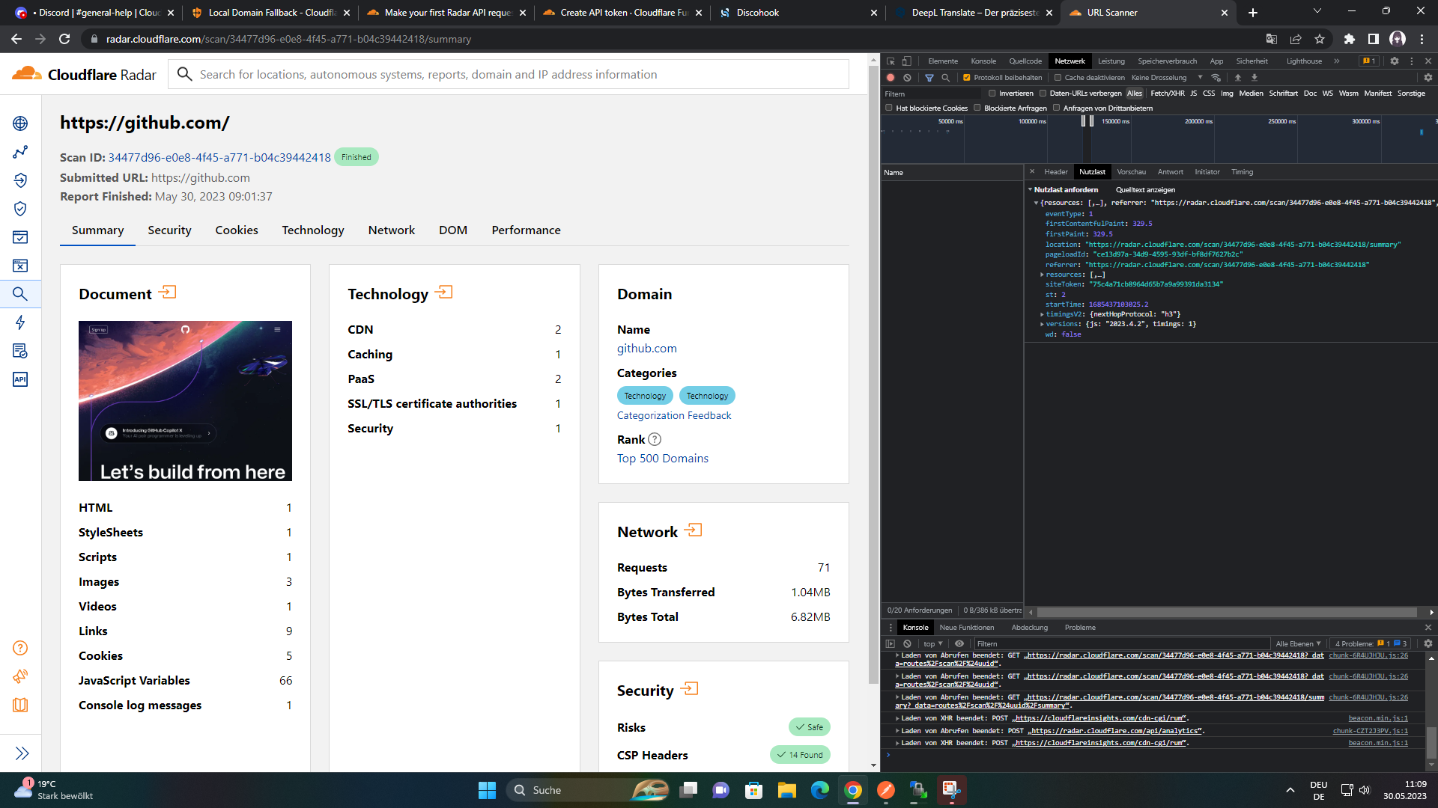1438x808 pixels.
Task: Expand timingsV2 in the payload tree
Action: coord(1043,314)
